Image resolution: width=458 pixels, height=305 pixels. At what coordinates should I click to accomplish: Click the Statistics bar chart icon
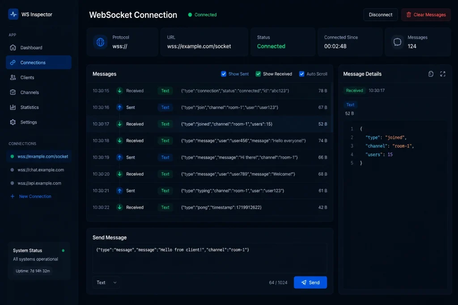pos(13,107)
